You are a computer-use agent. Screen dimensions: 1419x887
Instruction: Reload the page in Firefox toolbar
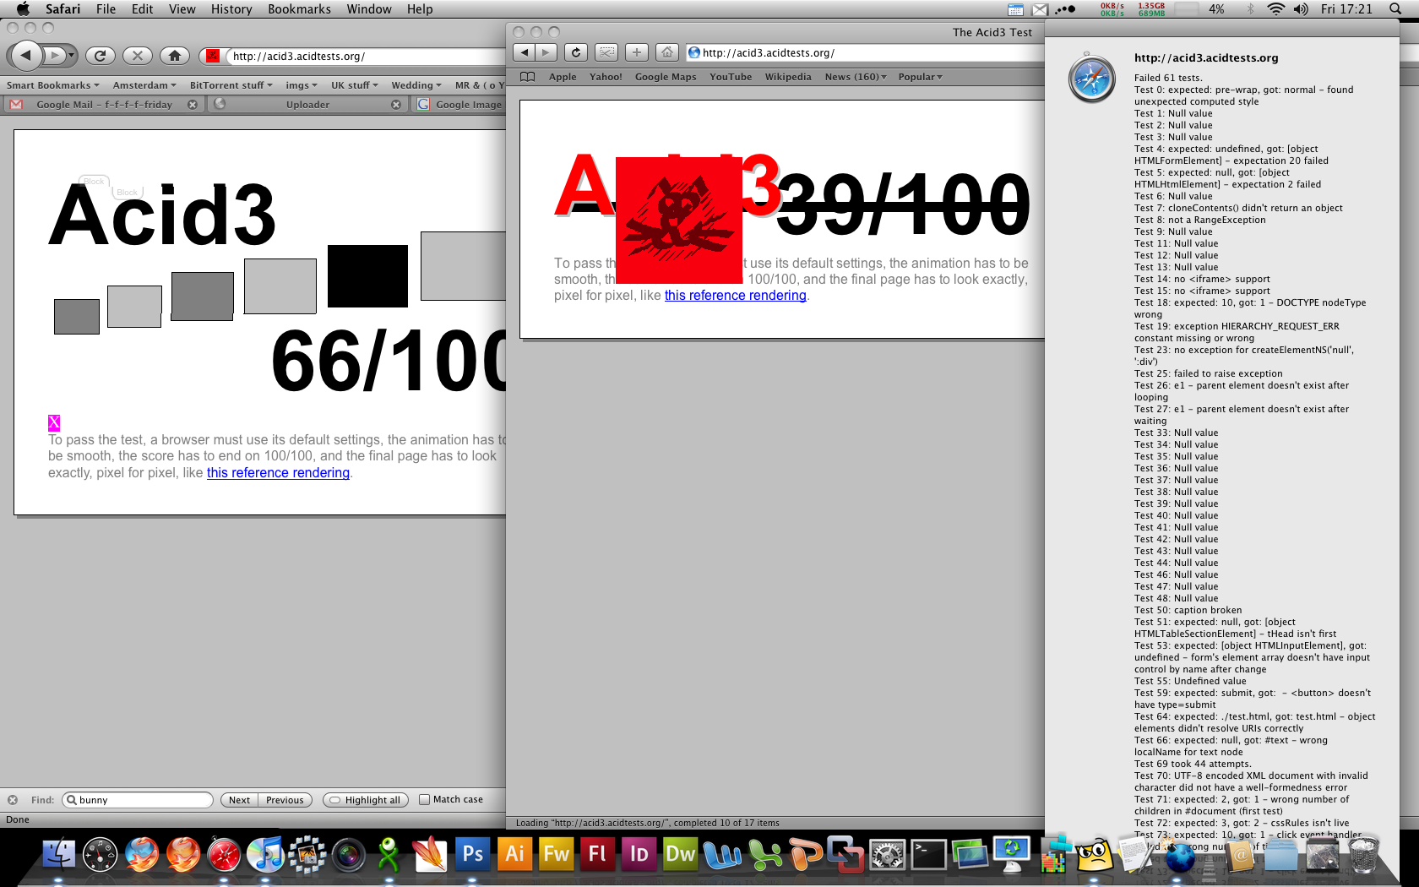click(x=100, y=56)
